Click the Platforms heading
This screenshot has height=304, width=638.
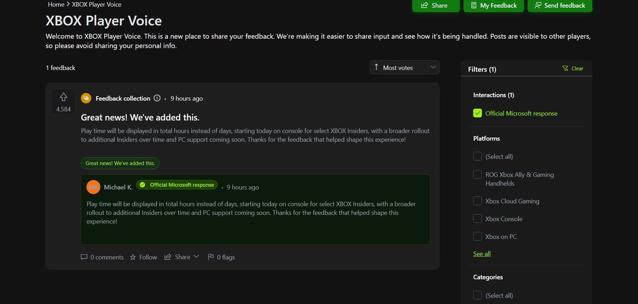(x=486, y=138)
